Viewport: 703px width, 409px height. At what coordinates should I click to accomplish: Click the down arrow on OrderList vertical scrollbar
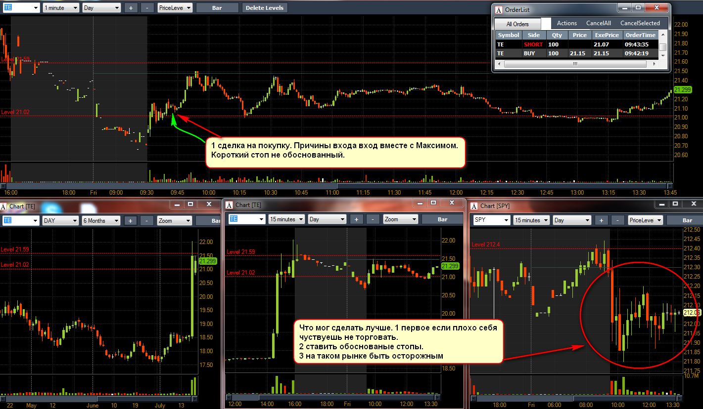point(663,56)
